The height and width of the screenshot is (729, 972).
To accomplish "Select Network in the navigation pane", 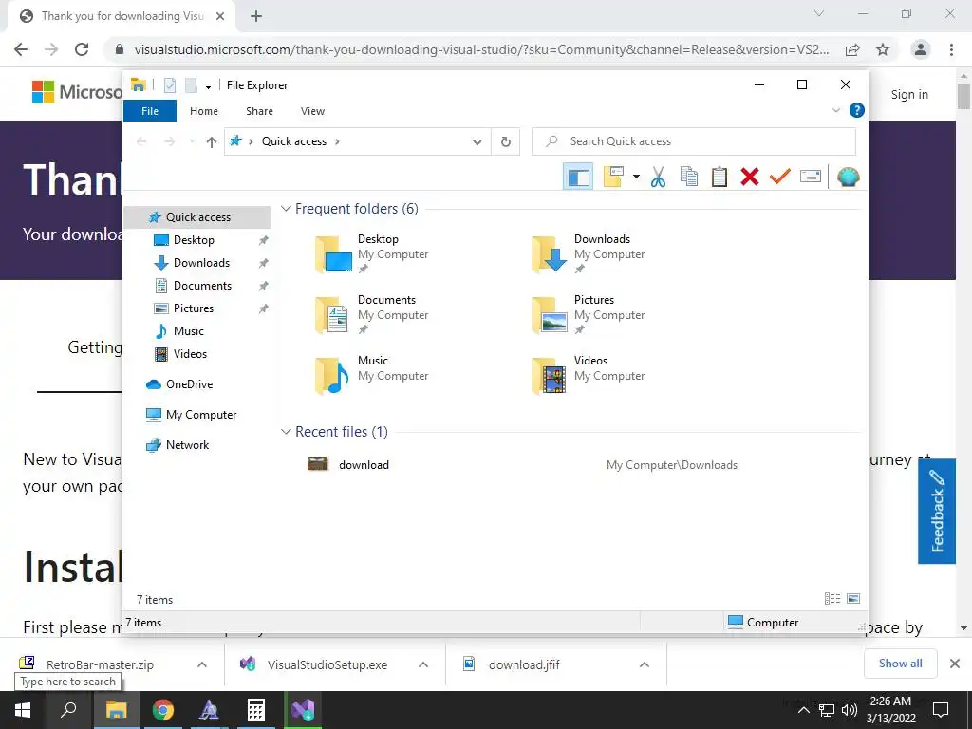I will click(x=187, y=445).
